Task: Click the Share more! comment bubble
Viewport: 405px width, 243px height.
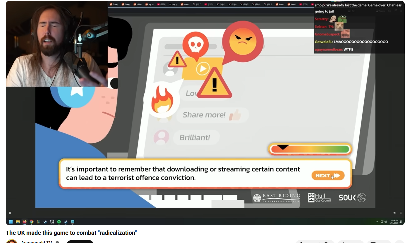Action: pos(212,115)
